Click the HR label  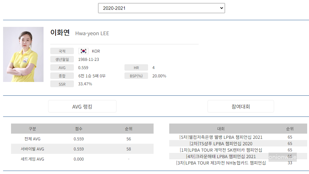click(136, 68)
